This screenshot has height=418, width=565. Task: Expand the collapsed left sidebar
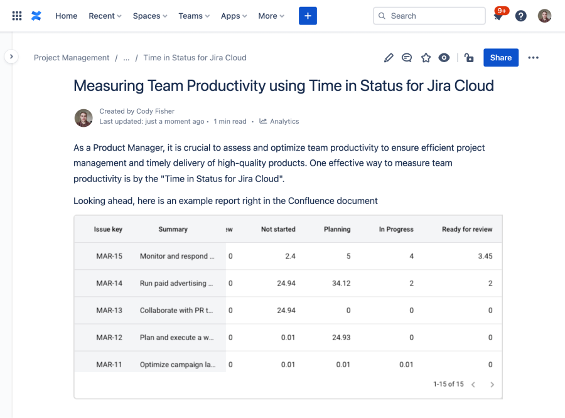11,56
